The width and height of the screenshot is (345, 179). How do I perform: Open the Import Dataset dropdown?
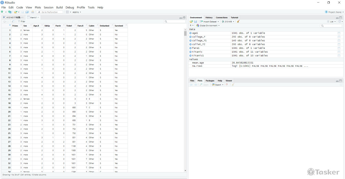tap(209, 22)
